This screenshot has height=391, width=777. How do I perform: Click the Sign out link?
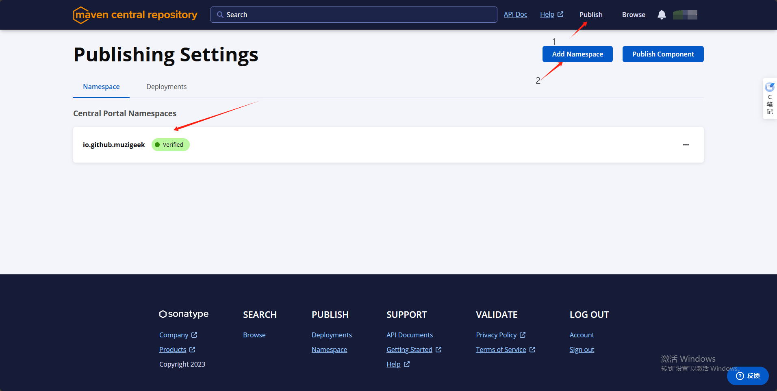[582, 350]
